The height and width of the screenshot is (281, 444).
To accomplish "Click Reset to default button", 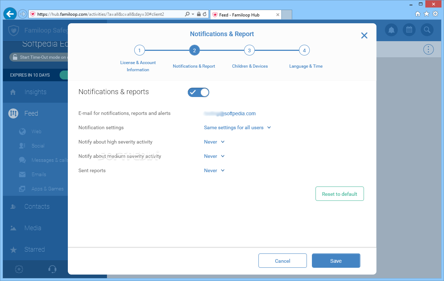I will [x=340, y=194].
